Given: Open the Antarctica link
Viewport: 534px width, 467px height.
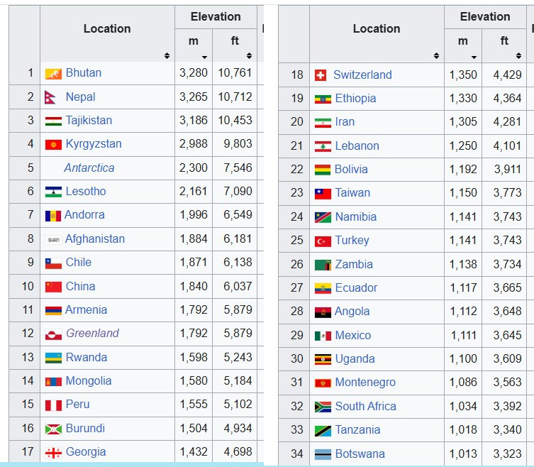Looking at the screenshot, I should pyautogui.click(x=89, y=168).
